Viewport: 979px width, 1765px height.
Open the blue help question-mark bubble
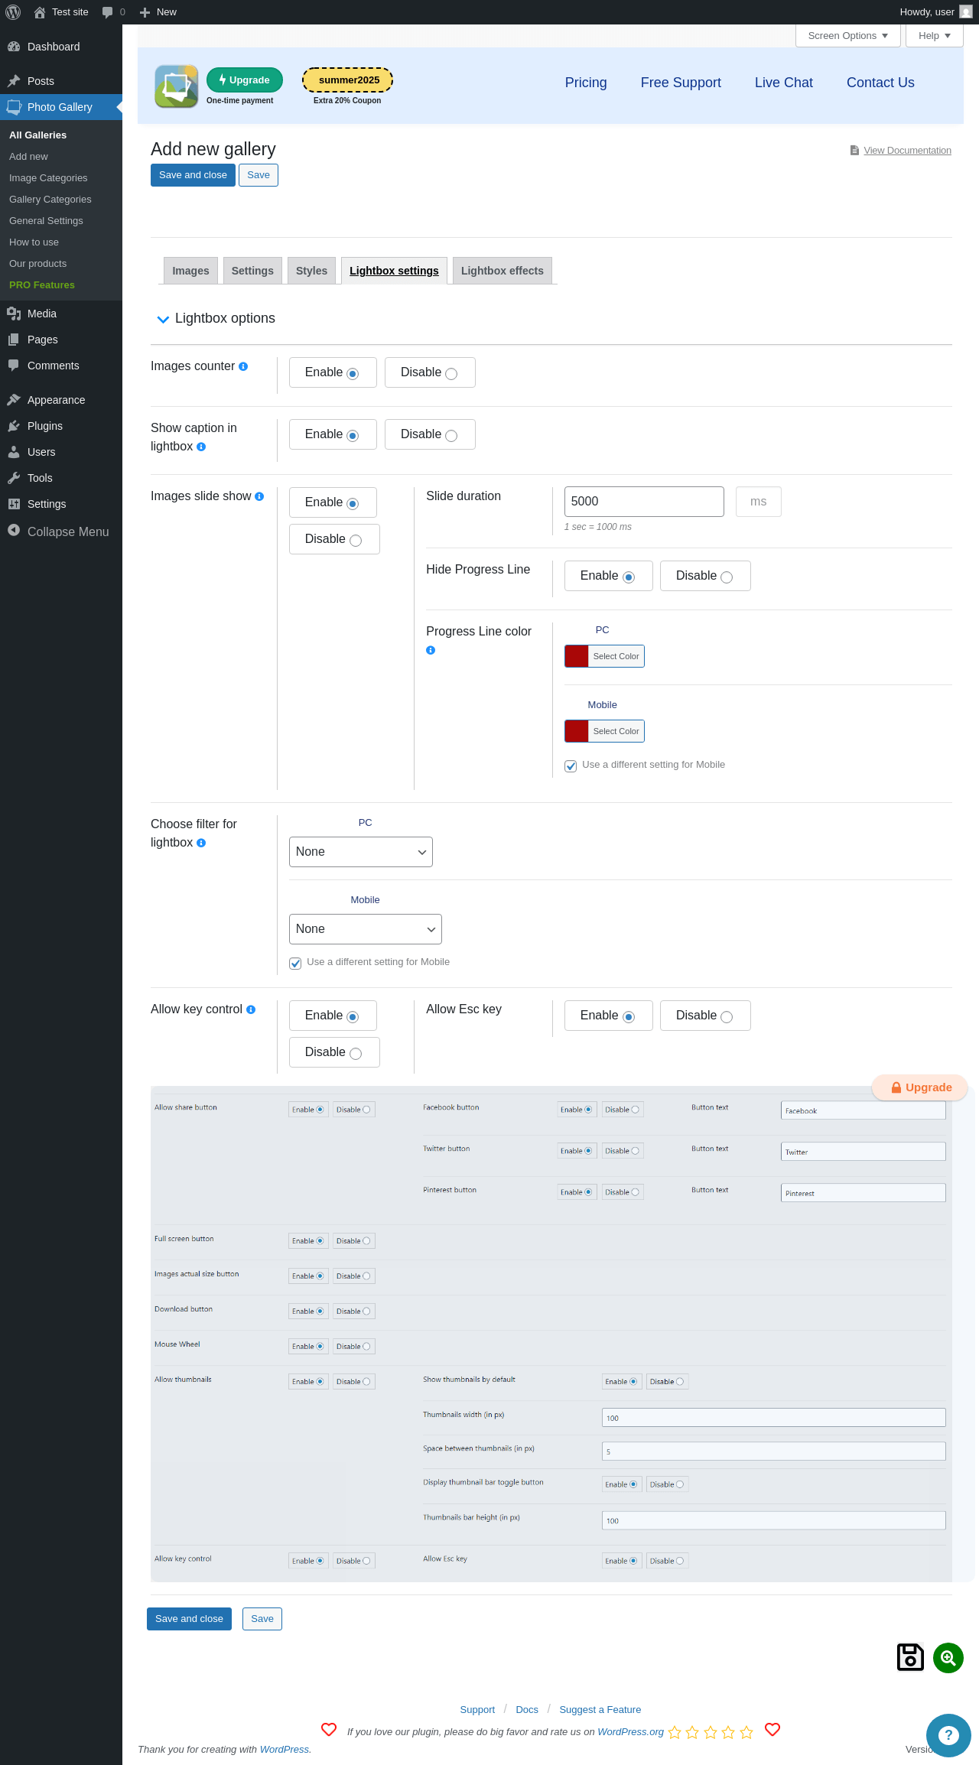948,1736
